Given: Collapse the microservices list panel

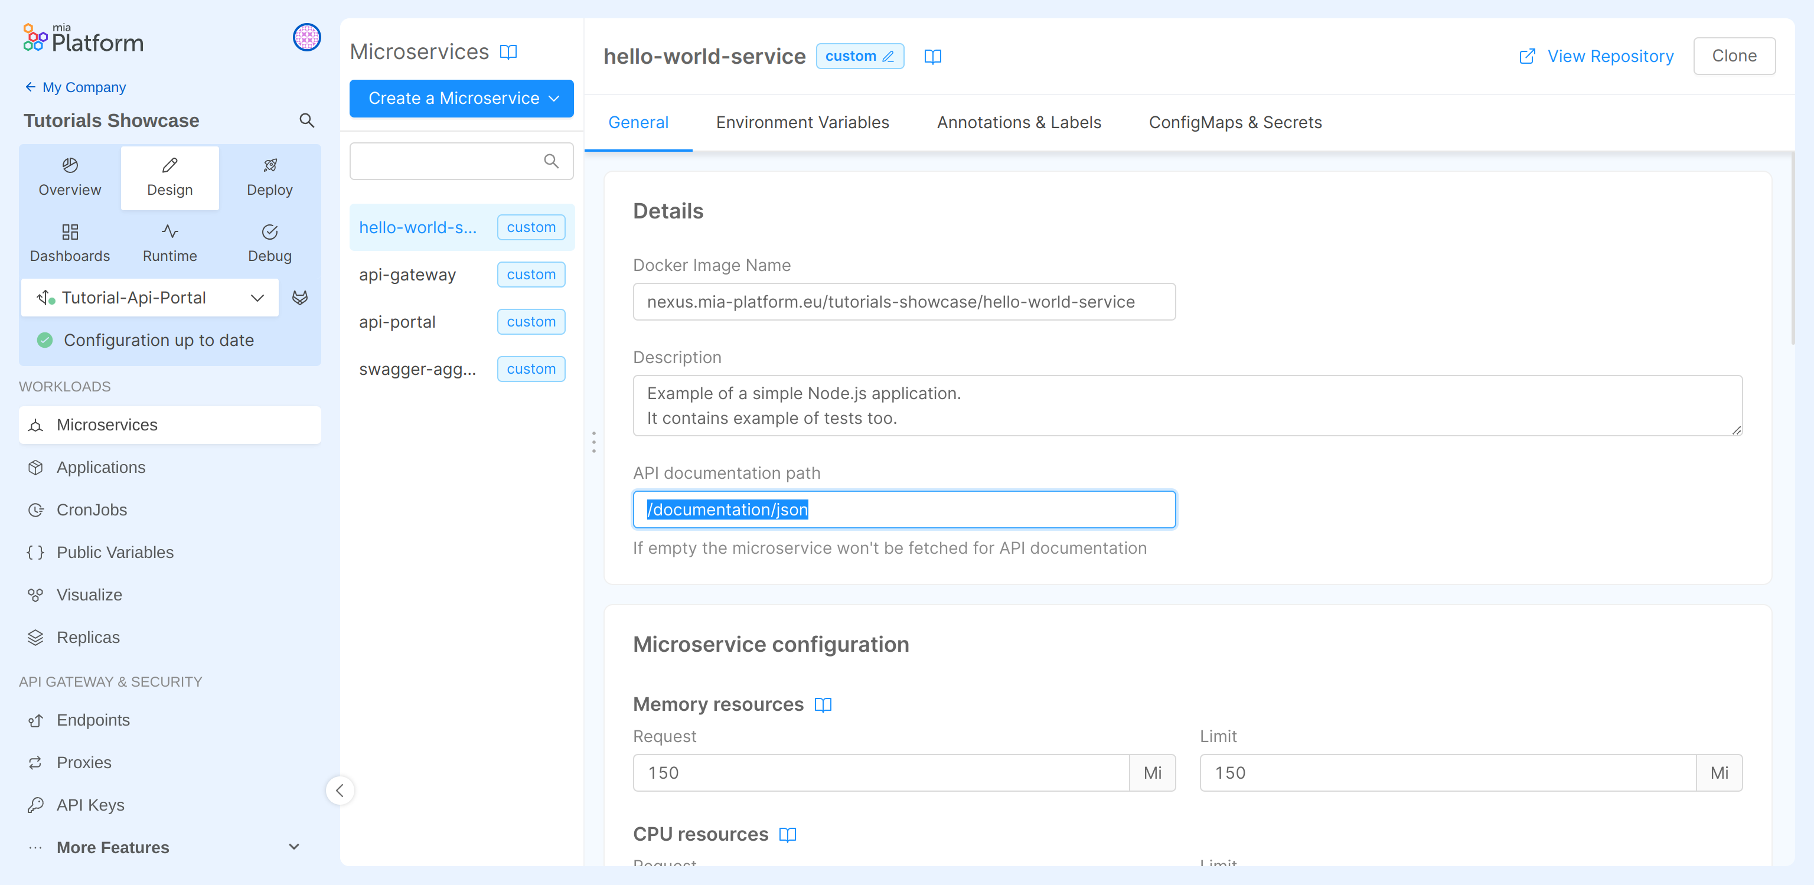Looking at the screenshot, I should [x=340, y=790].
